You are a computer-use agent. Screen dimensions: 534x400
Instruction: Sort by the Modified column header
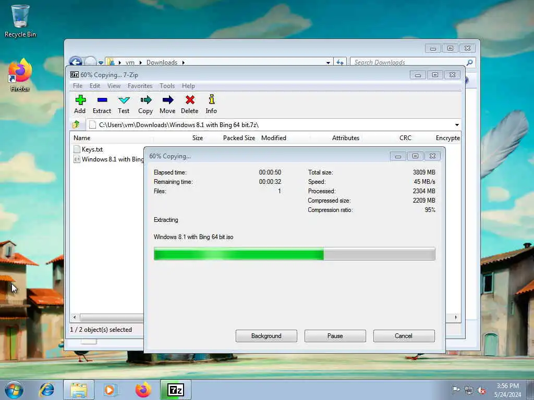[274, 138]
